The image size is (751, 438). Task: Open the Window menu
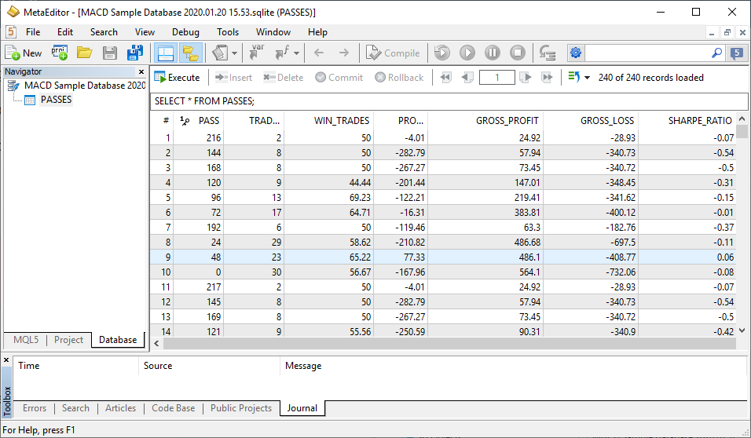click(273, 32)
